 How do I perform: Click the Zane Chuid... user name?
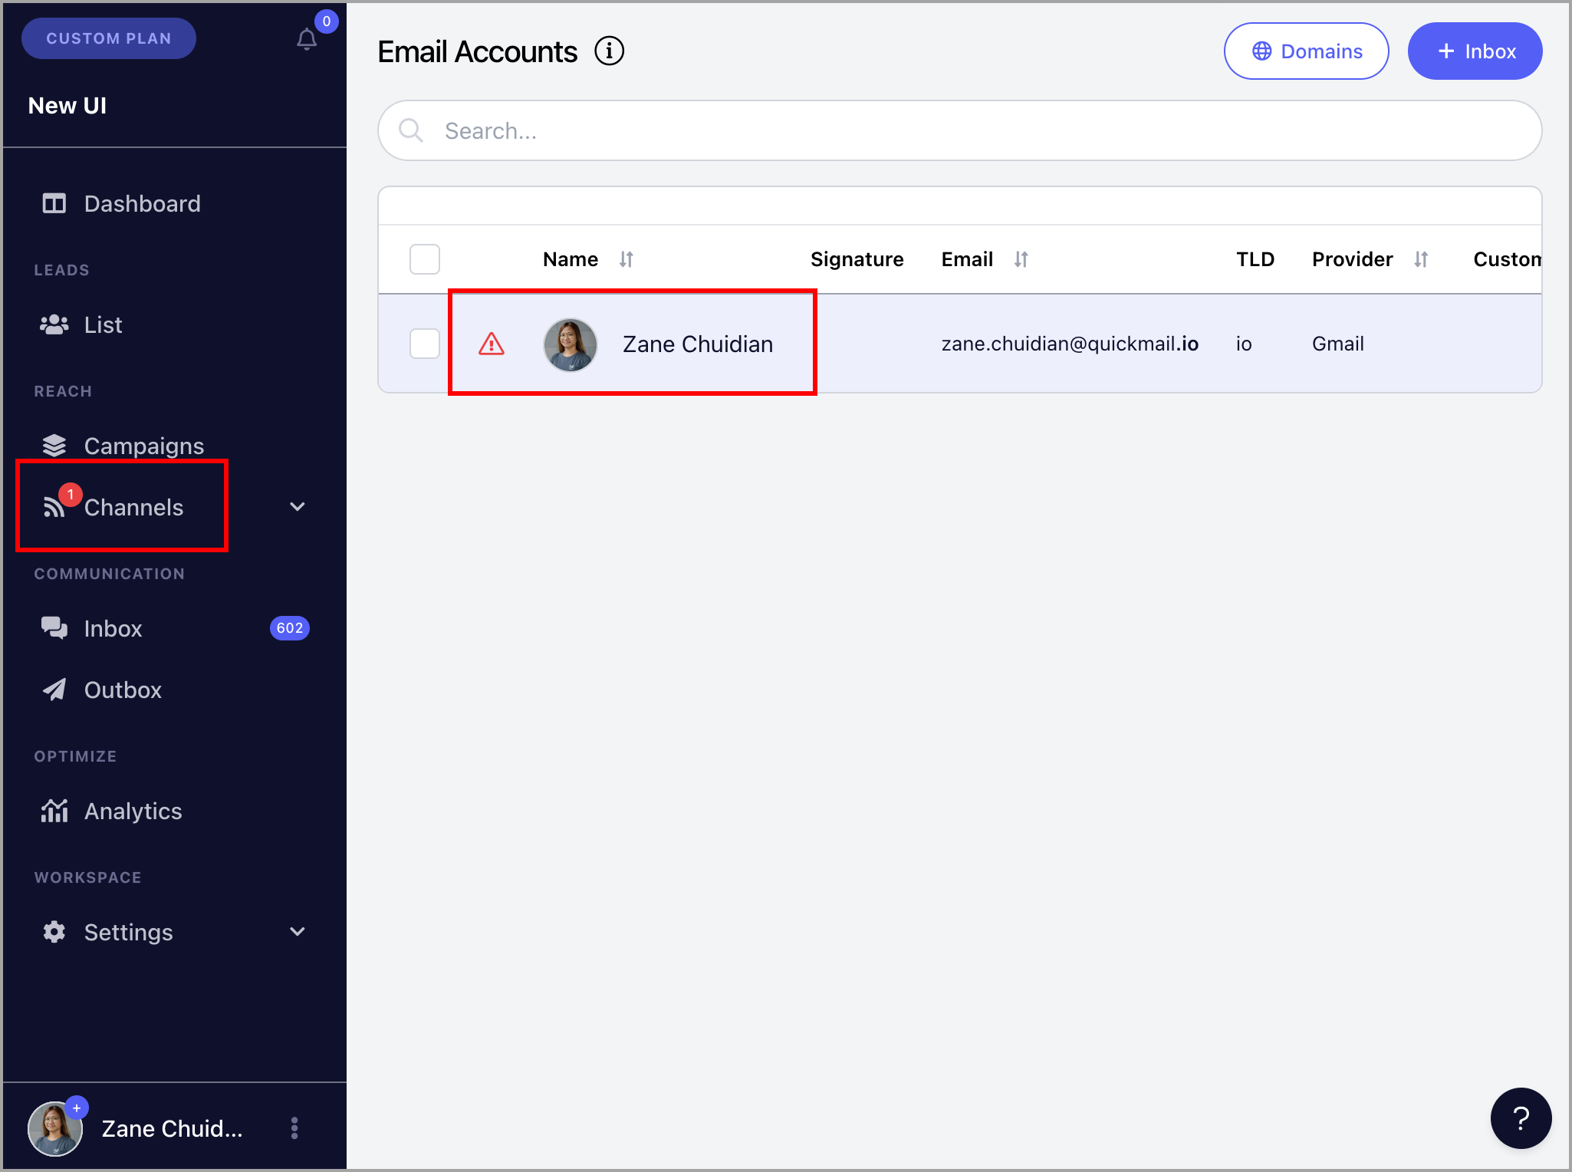click(172, 1128)
